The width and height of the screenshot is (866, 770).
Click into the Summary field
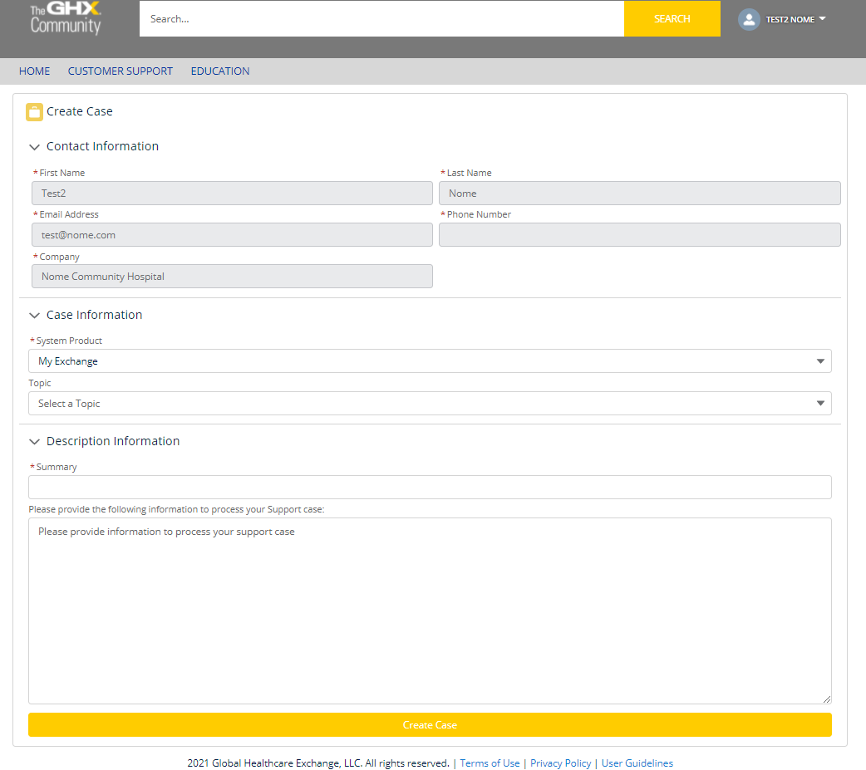[x=429, y=488]
